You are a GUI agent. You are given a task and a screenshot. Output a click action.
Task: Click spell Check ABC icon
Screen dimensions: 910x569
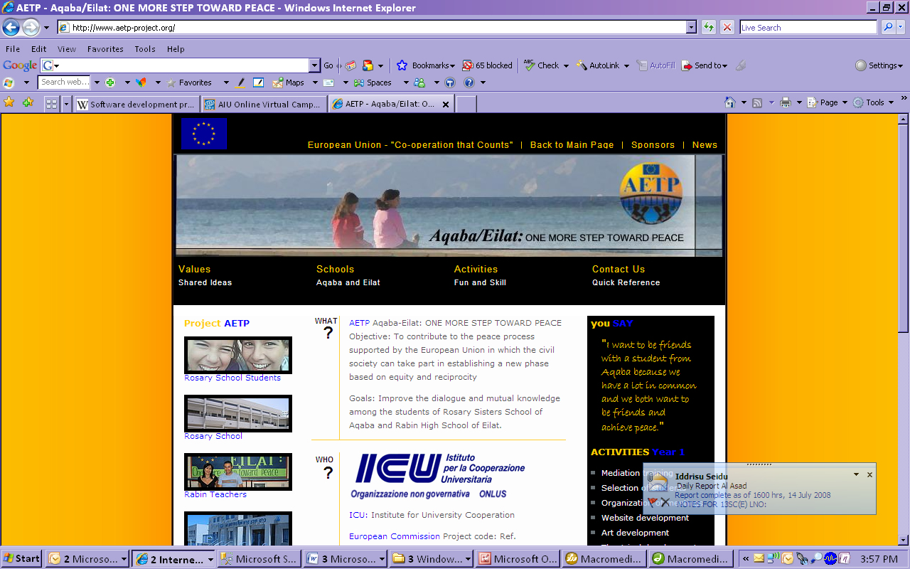[529, 65]
